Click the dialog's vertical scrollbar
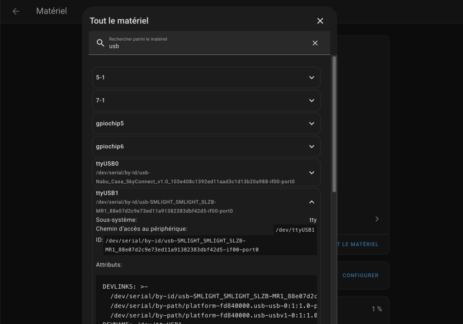The width and height of the screenshot is (463, 324). [334, 124]
